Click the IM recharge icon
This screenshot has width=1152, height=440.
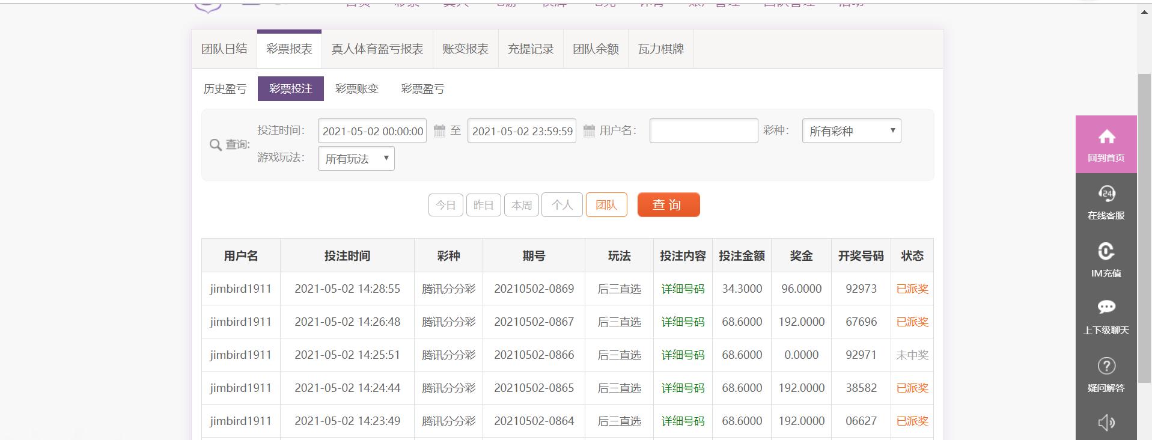pos(1106,251)
